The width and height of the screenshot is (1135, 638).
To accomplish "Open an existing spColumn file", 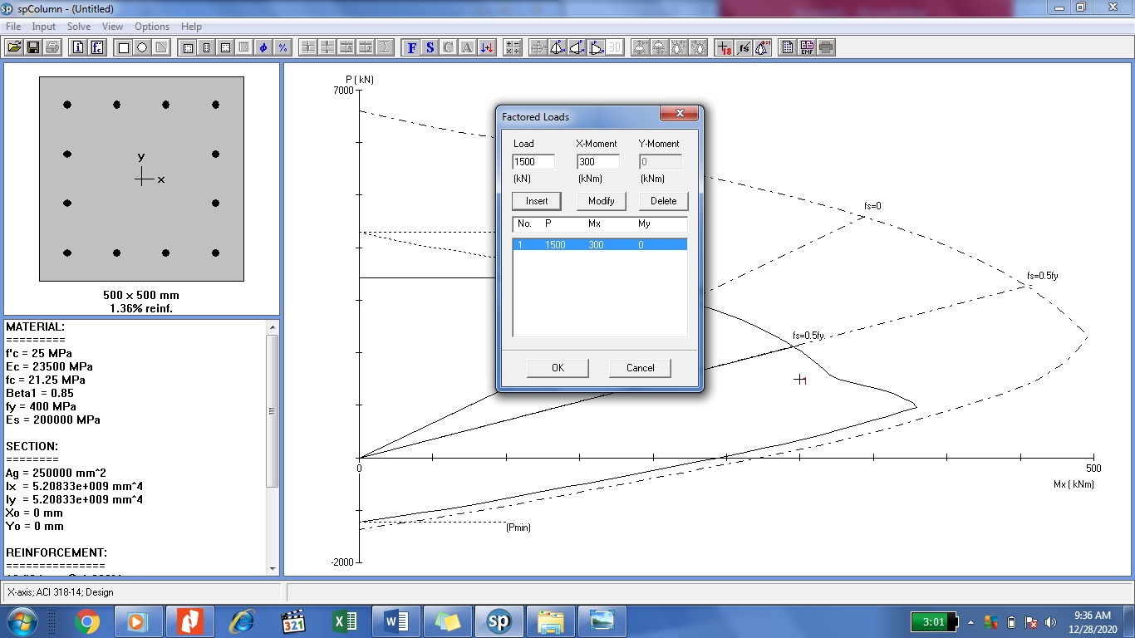I will point(15,47).
